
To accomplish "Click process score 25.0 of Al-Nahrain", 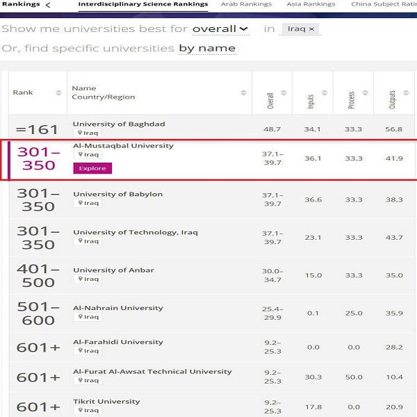I will pos(354,313).
